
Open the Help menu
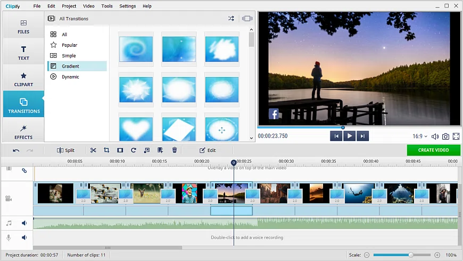click(x=147, y=6)
